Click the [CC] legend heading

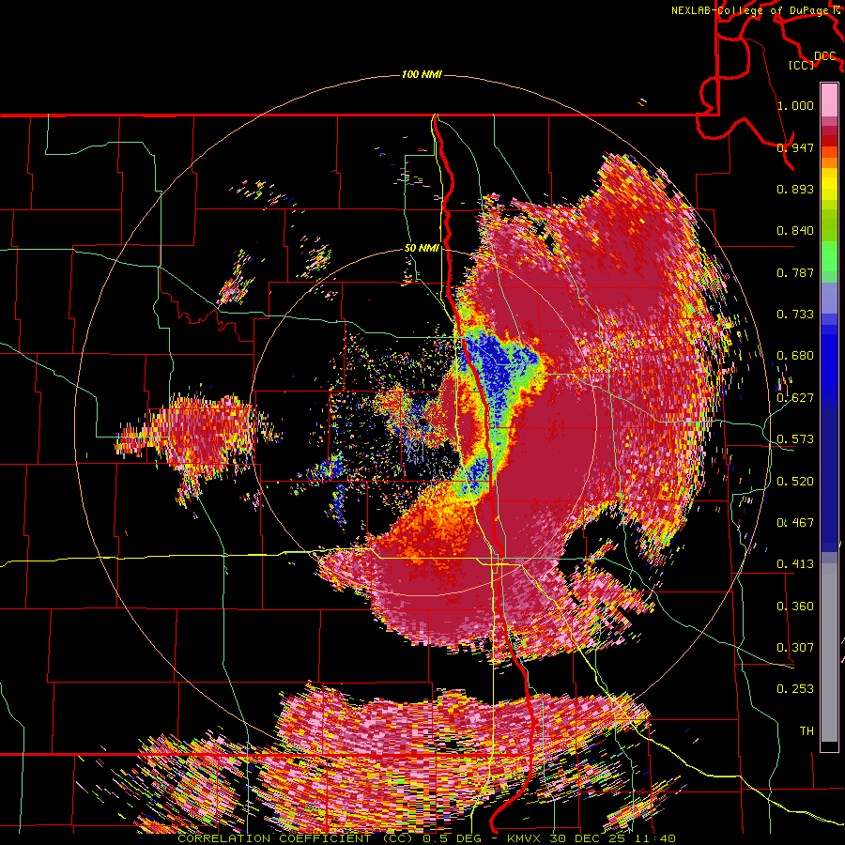[801, 65]
